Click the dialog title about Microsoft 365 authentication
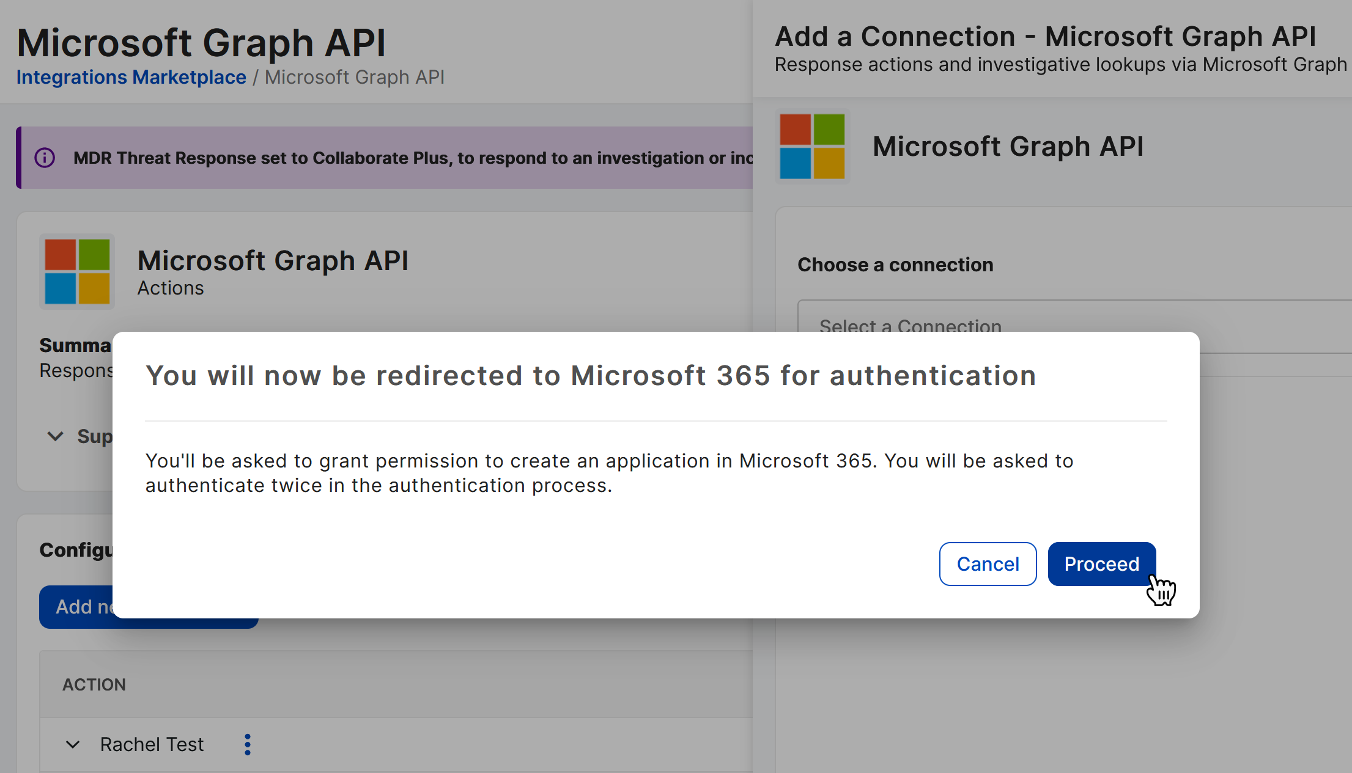The width and height of the screenshot is (1352, 773). tap(591, 375)
